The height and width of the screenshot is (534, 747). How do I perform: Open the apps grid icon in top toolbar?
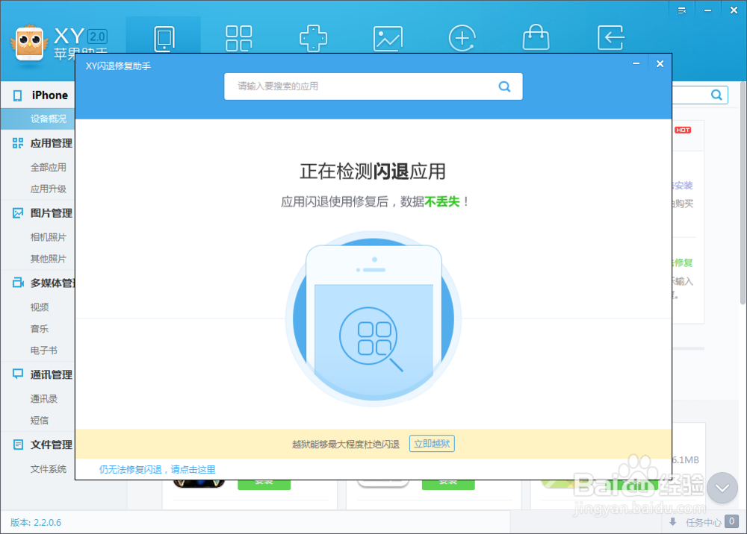[239, 39]
